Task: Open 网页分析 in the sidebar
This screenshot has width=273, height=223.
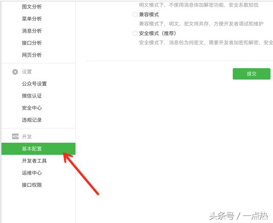Action: pos(32,55)
